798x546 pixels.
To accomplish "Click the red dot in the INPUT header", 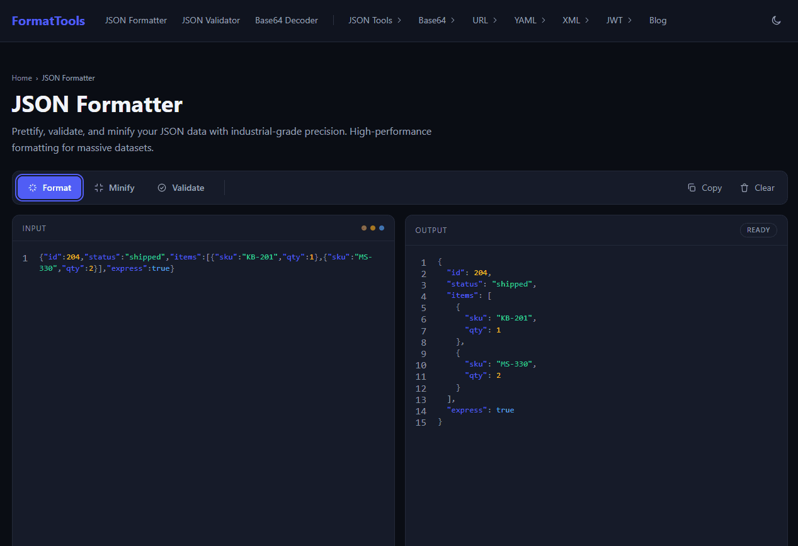I will [364, 228].
